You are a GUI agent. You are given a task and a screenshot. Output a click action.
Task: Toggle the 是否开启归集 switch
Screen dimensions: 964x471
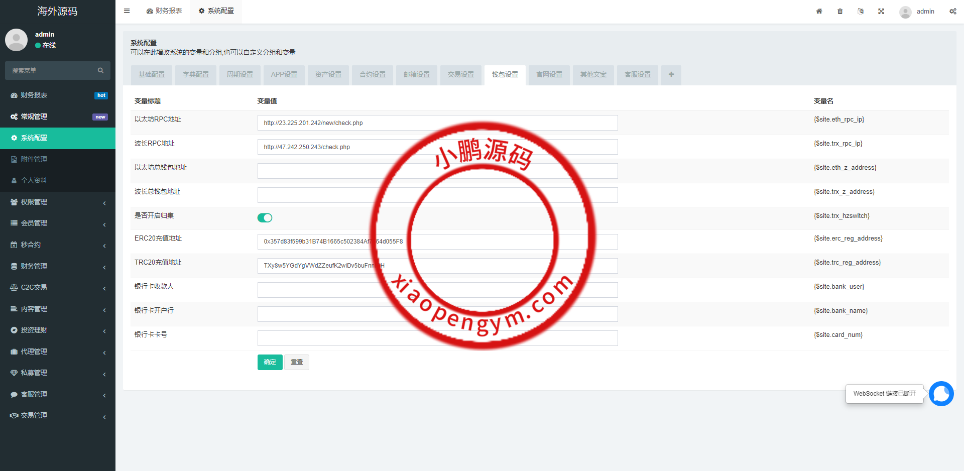[x=265, y=217]
